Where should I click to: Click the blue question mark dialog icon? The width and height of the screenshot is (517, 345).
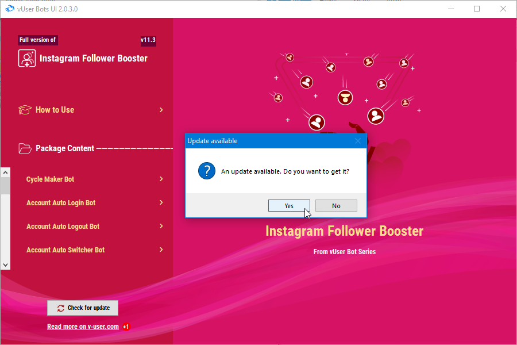click(x=207, y=171)
